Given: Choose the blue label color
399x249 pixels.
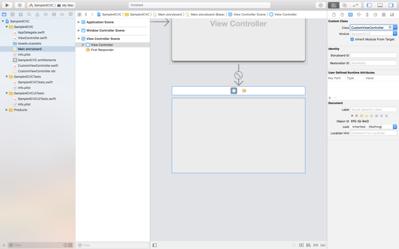Looking at the screenshot, I should coord(377,116).
